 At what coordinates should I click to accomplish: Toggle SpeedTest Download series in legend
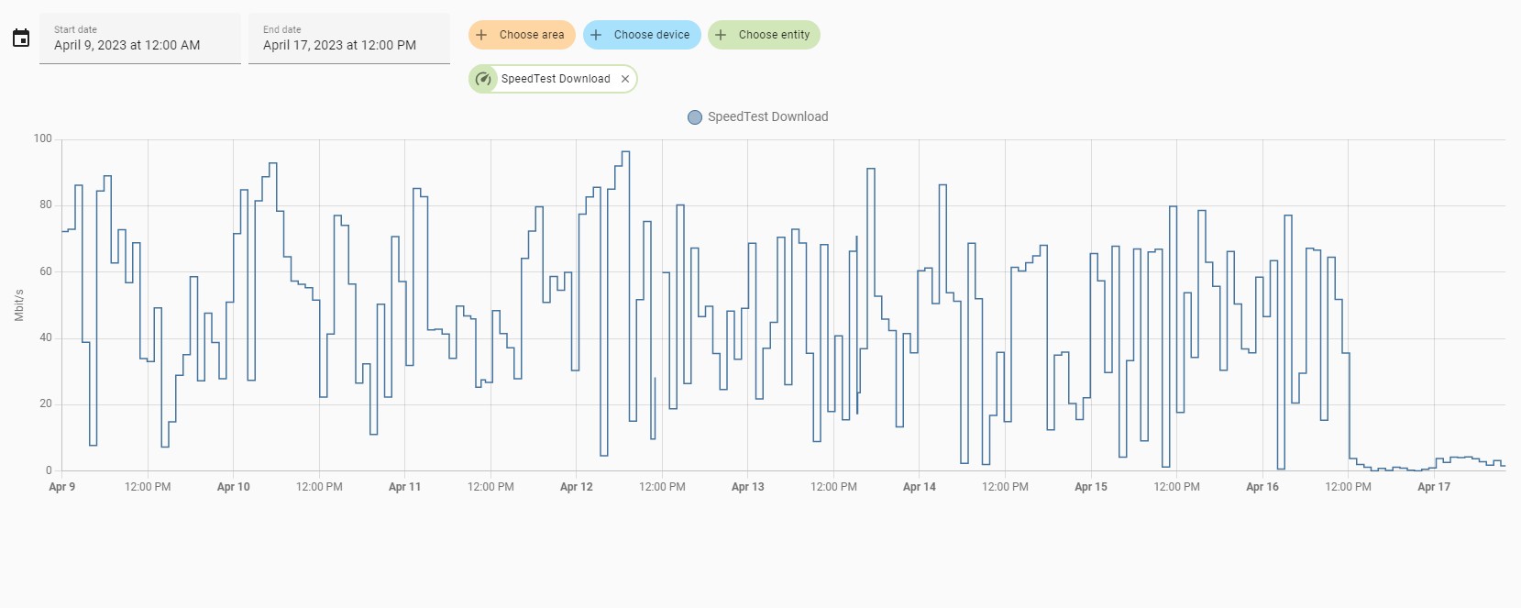point(767,116)
